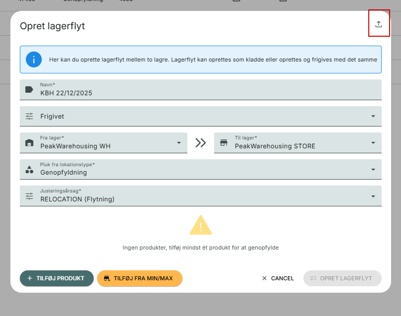Image resolution: width=401 pixels, height=316 pixels.
Task: Click the TILFØJ PRODUKT button
Action: [x=57, y=278]
